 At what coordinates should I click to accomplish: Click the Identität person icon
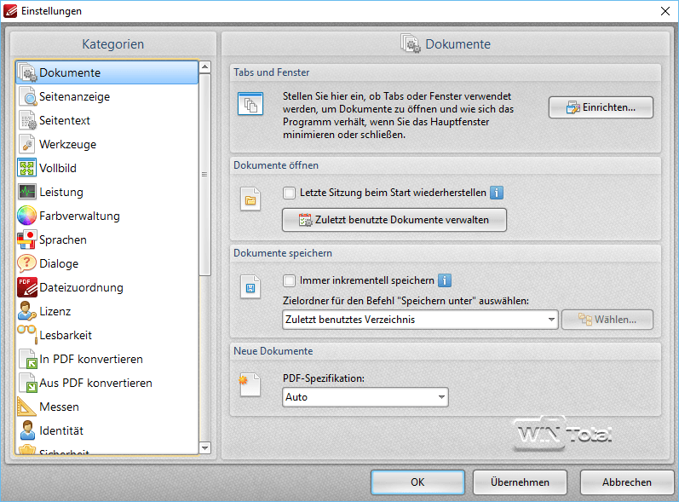pos(27,430)
